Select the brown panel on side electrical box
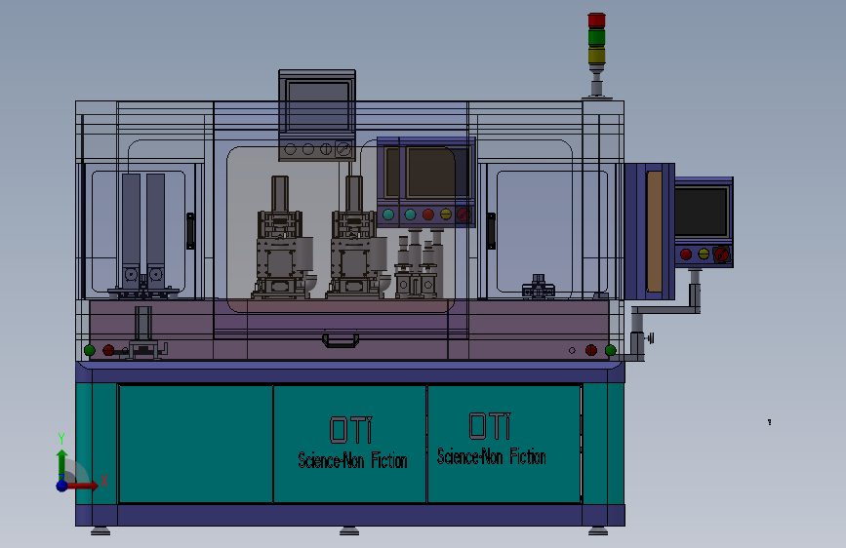Image resolution: width=846 pixels, height=548 pixels. (655, 231)
